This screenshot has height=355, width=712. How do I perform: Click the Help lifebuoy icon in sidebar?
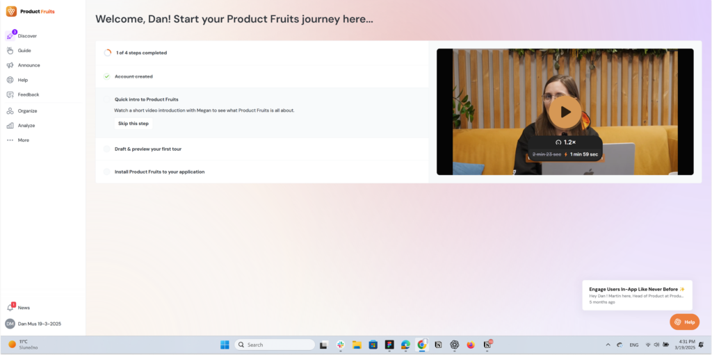tap(10, 80)
